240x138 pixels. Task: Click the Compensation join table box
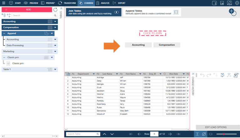[167, 45]
